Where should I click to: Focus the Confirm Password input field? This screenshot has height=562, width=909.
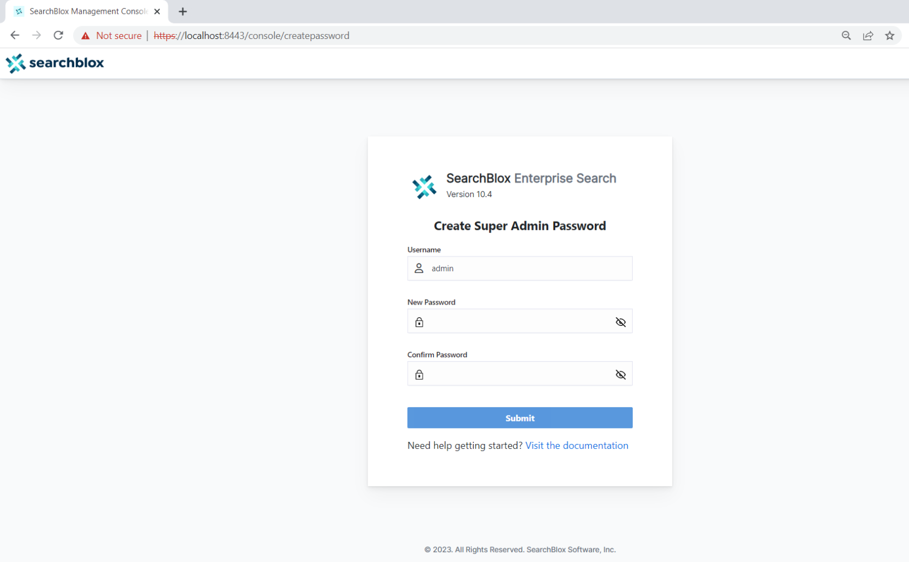click(x=520, y=374)
